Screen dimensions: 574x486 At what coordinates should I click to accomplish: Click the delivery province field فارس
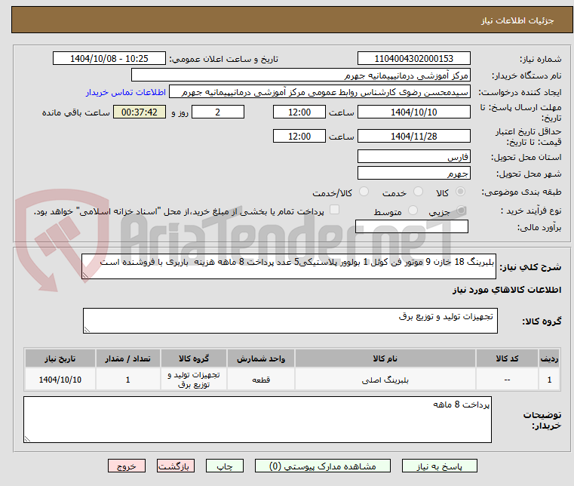414,157
